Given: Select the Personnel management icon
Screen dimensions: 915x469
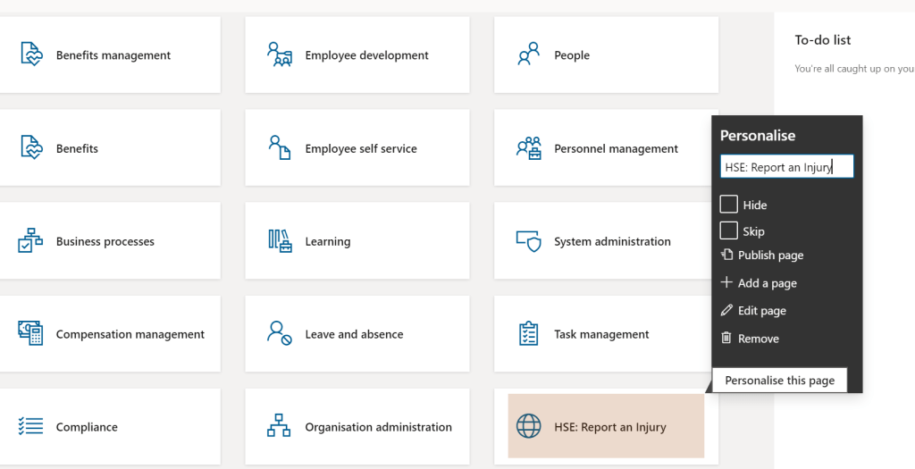Looking at the screenshot, I should (x=529, y=148).
